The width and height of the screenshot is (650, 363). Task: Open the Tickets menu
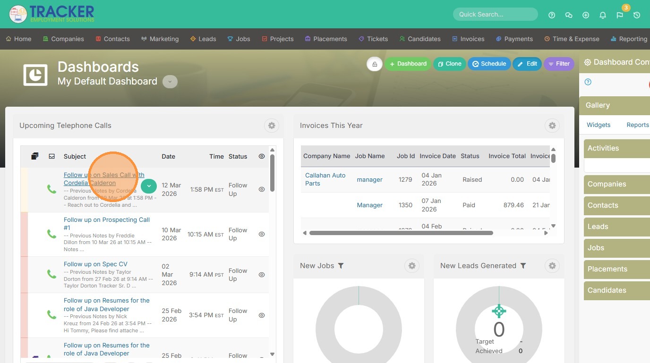pyautogui.click(x=373, y=39)
